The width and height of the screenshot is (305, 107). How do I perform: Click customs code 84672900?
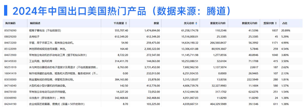[x=10, y=55]
